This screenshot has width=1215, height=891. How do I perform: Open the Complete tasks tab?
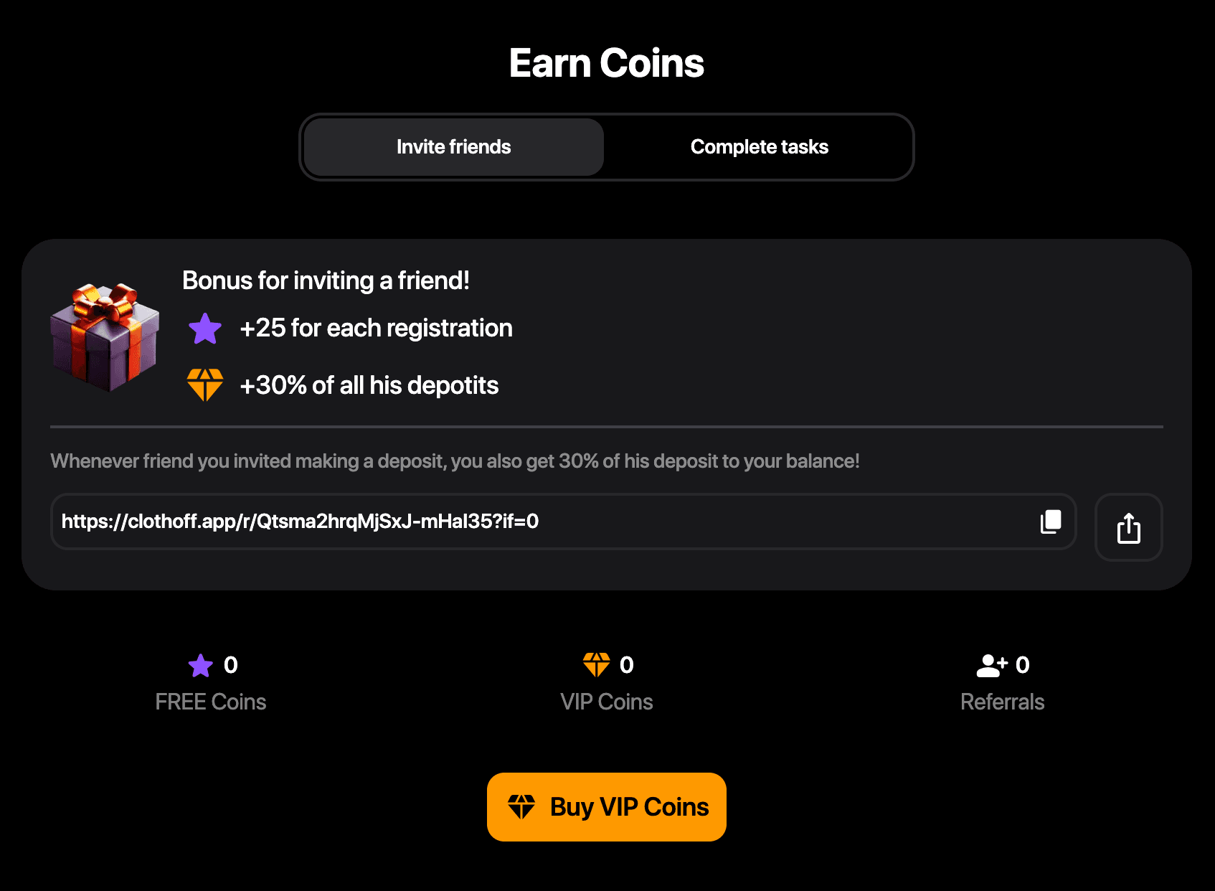[759, 147]
